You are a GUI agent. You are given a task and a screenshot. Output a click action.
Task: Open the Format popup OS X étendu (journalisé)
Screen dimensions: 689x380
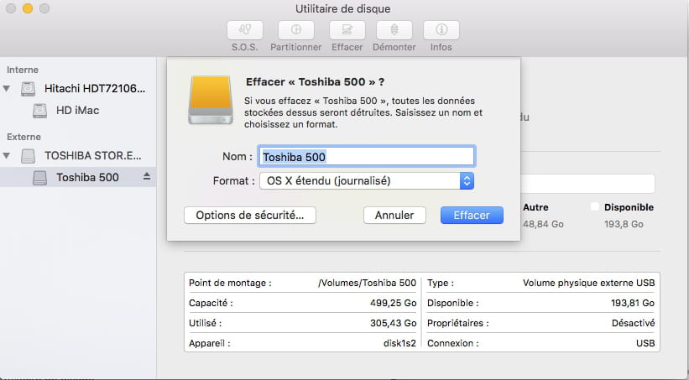tap(367, 180)
